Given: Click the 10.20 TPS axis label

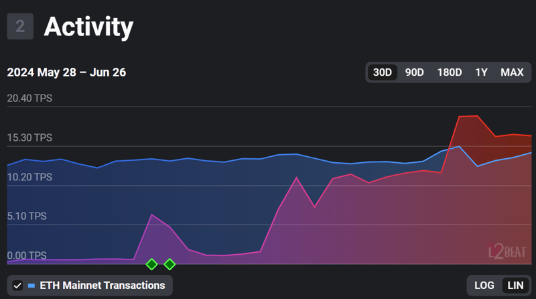Looking at the screenshot, I should (29, 177).
